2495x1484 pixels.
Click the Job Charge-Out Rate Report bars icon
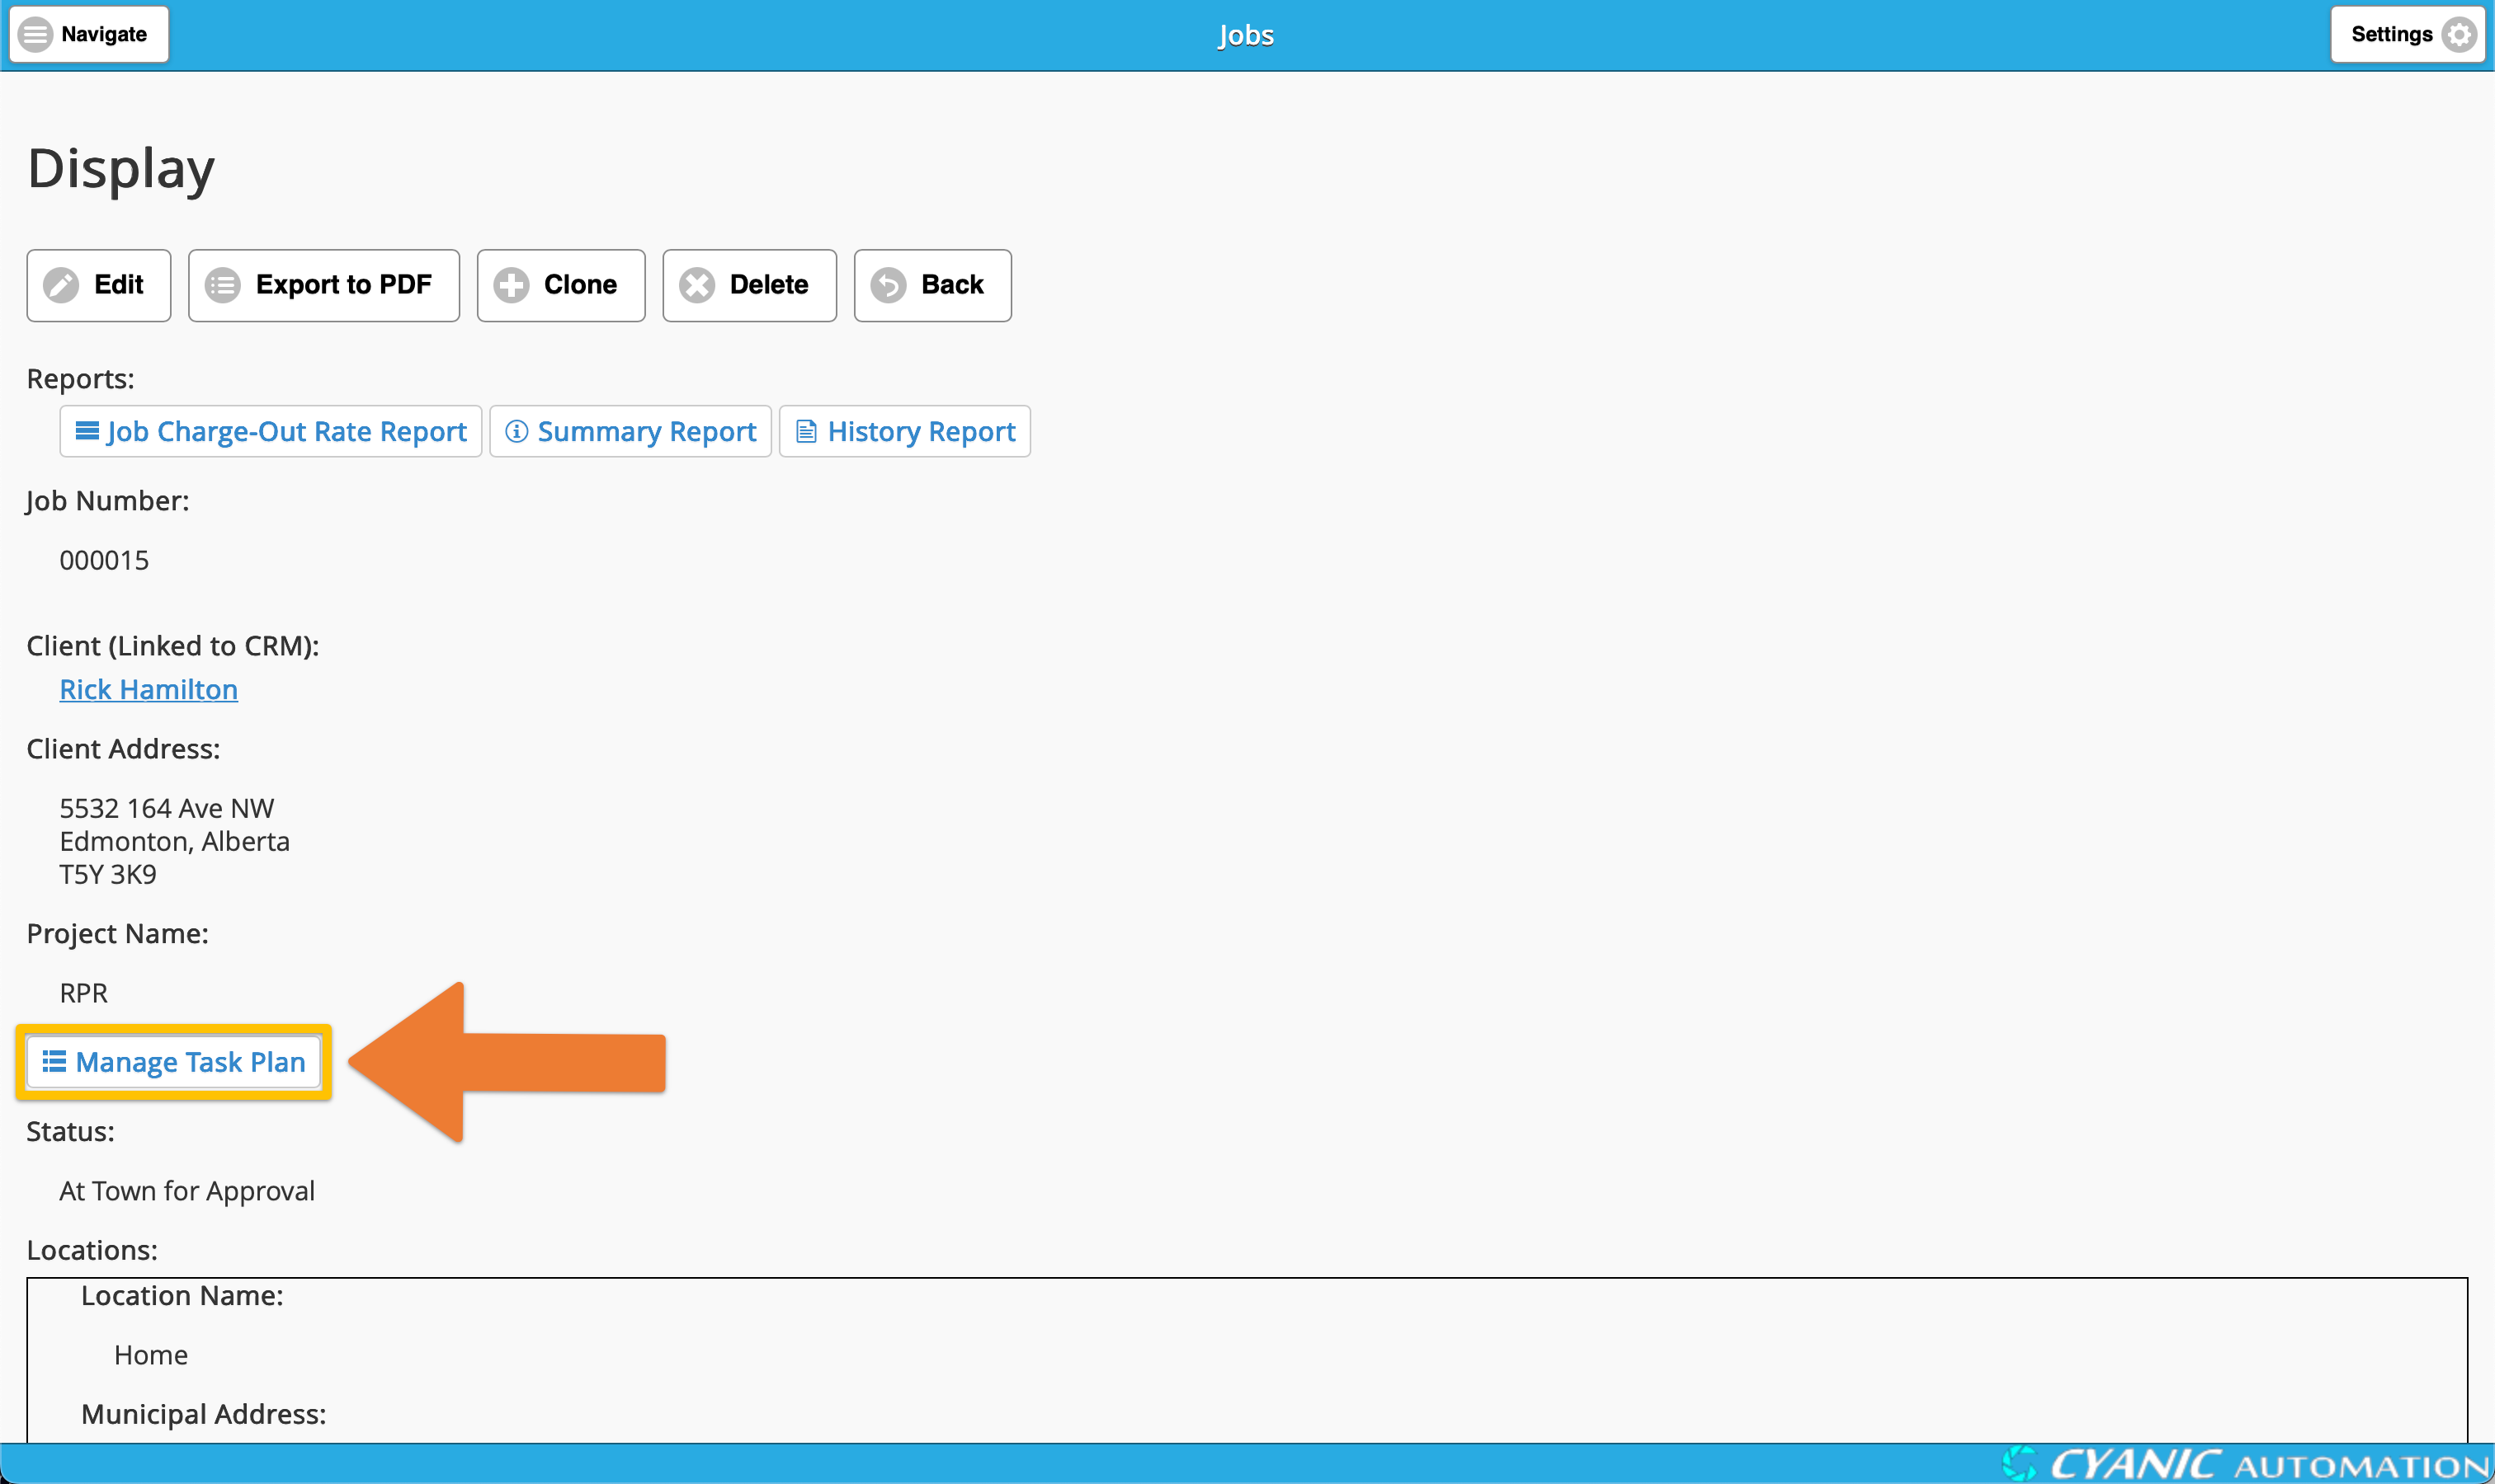click(x=87, y=431)
